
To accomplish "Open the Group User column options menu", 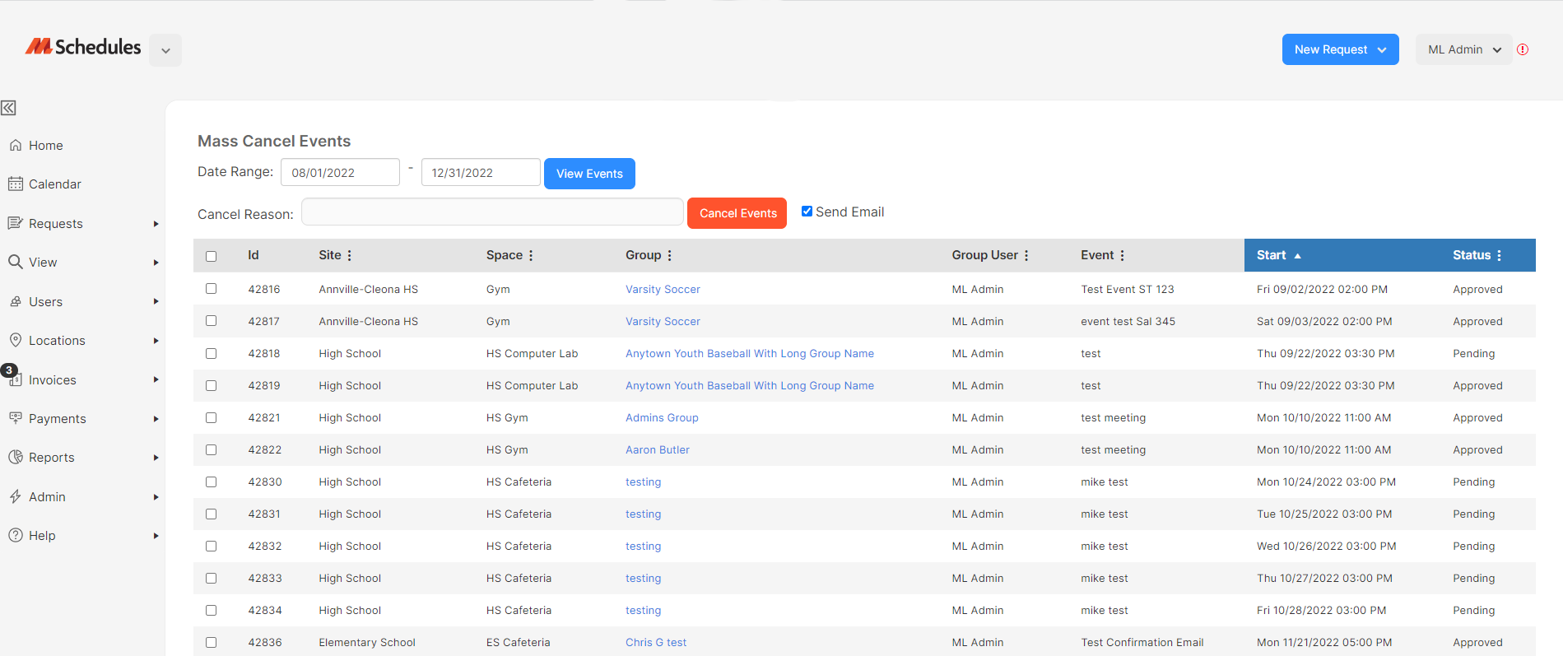I will pos(1026,255).
